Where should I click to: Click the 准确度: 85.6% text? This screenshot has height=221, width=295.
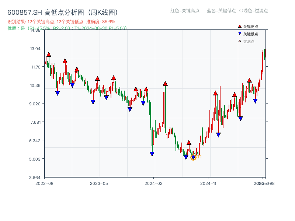101,22
